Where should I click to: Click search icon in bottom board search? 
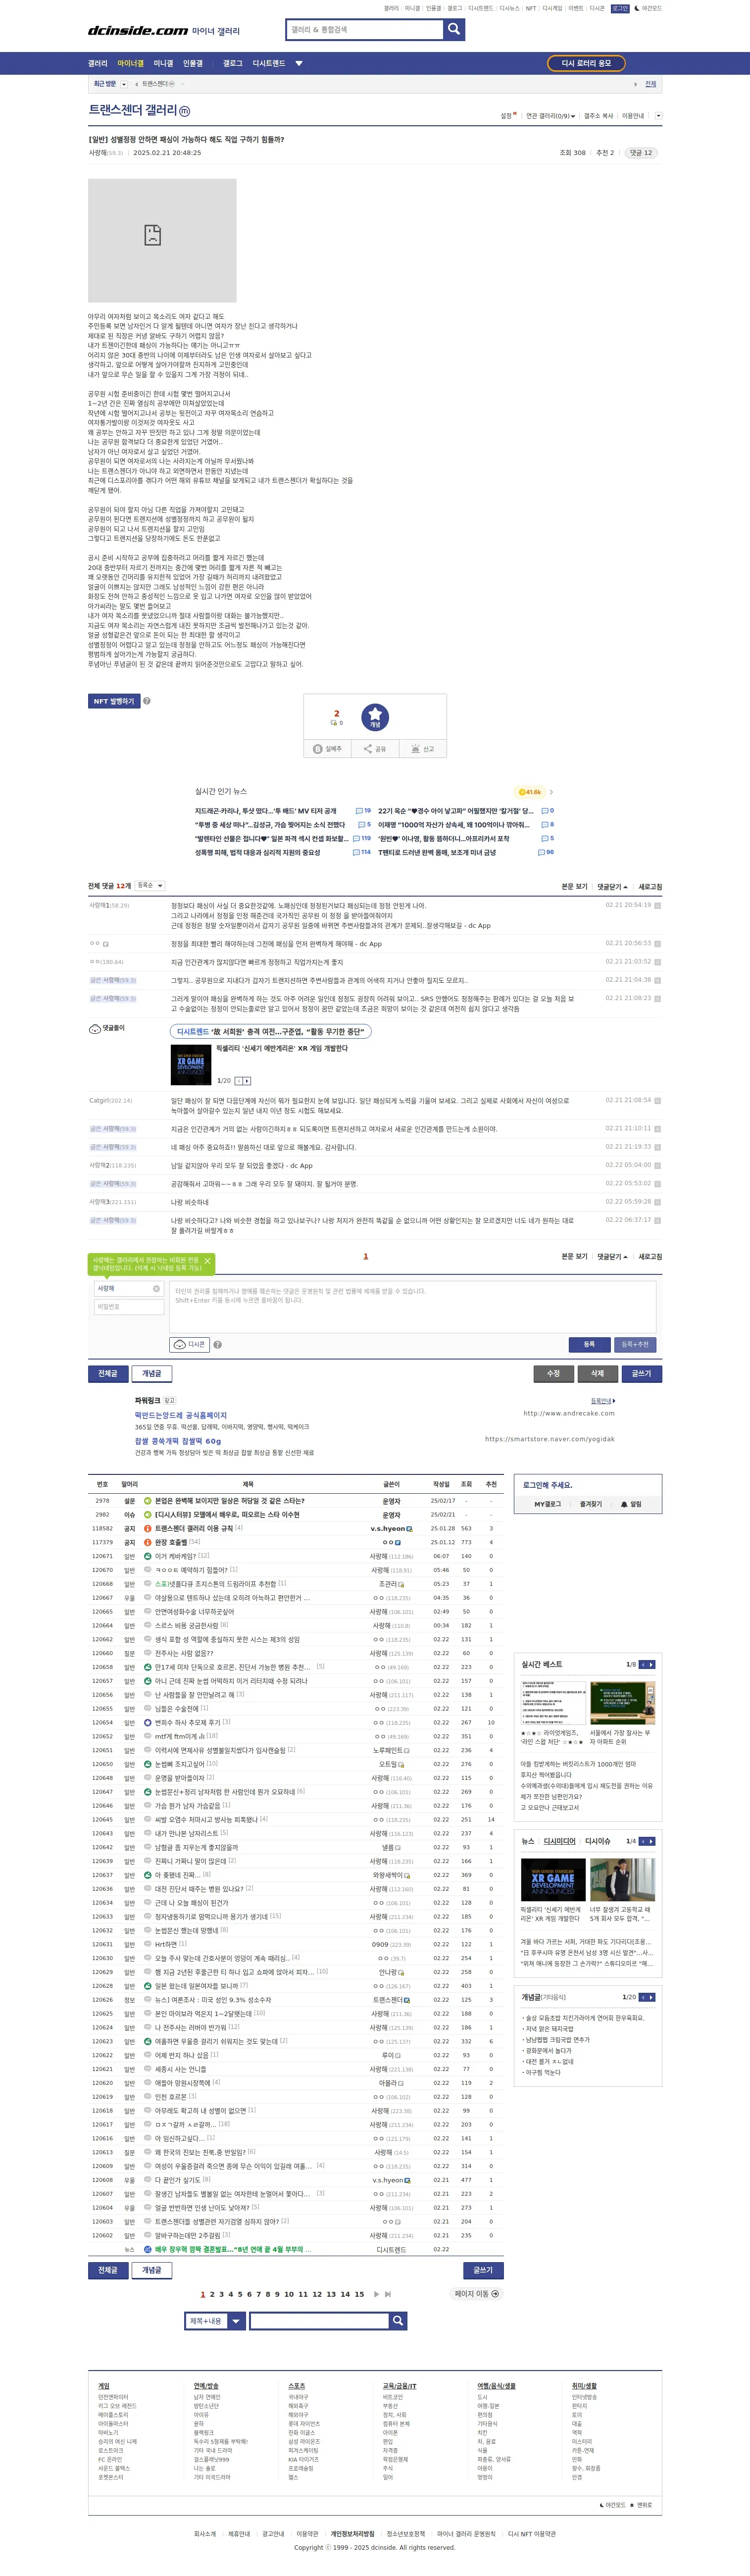[x=397, y=2320]
